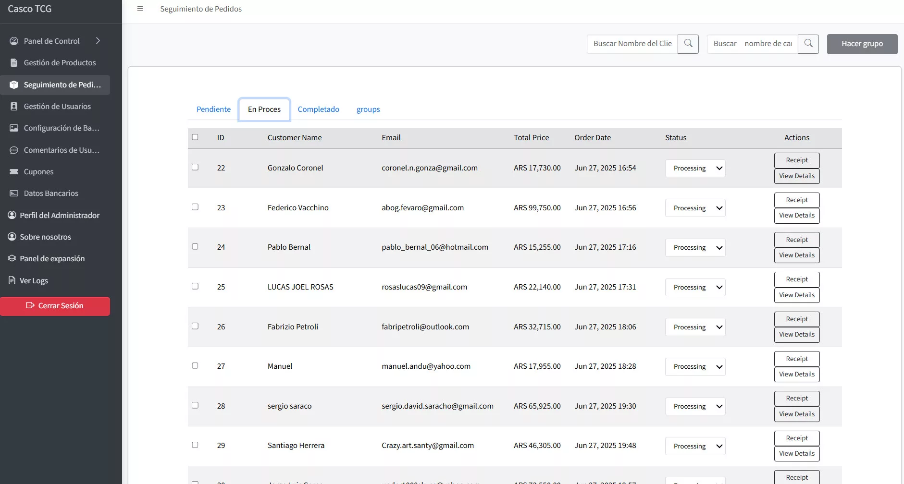Click Receipt button for order 27
The image size is (904, 484).
click(x=796, y=359)
